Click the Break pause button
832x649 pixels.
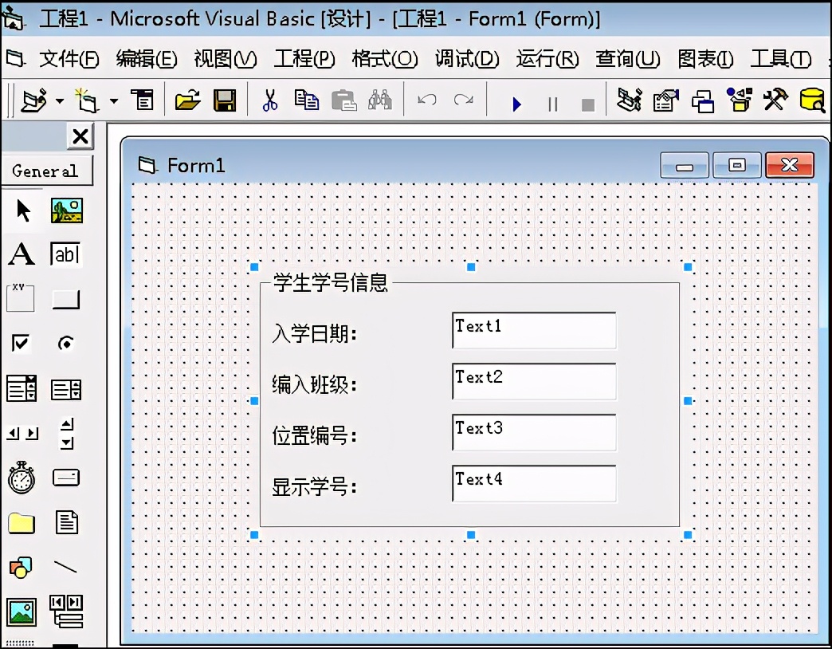[553, 104]
